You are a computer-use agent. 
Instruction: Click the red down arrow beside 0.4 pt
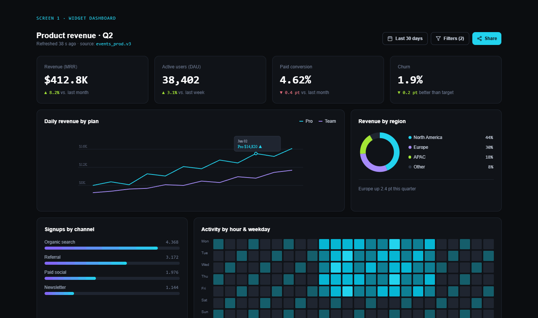pos(281,93)
